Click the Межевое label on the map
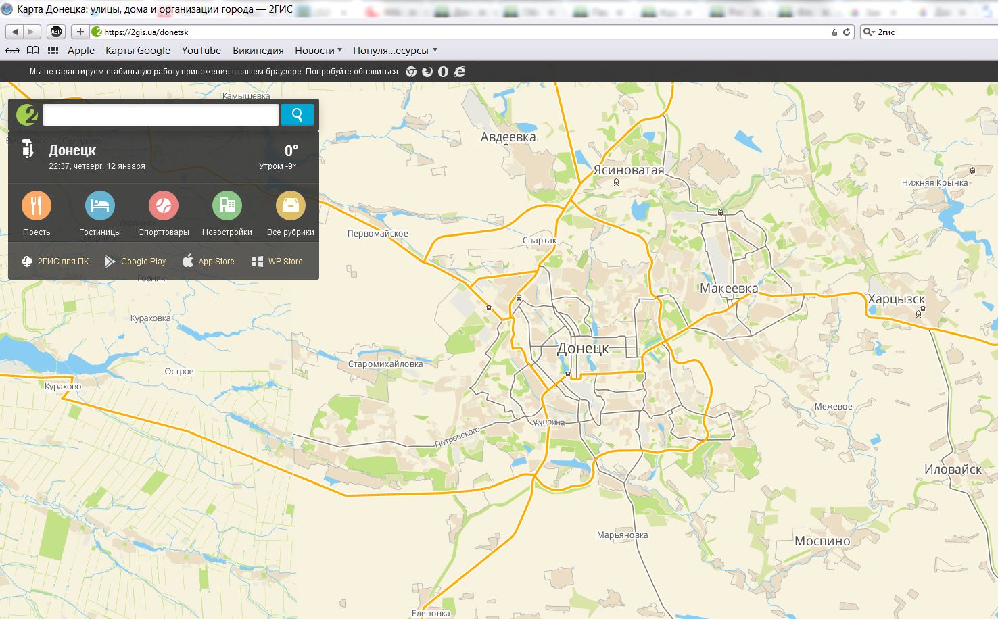The height and width of the screenshot is (619, 998). [x=833, y=407]
